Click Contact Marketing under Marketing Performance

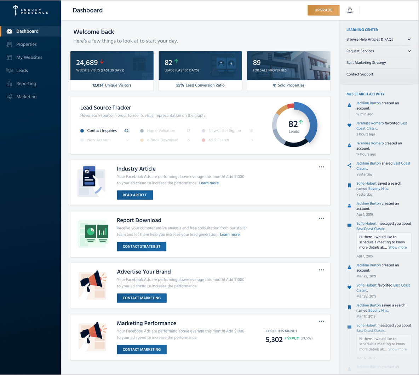coord(142,350)
